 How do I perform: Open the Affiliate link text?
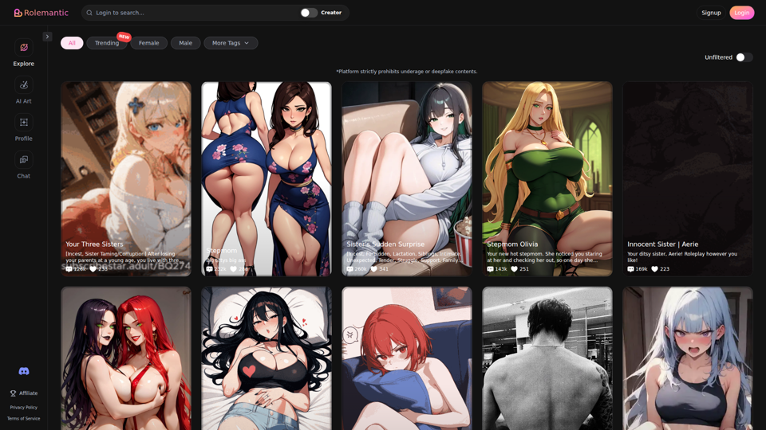[29, 393]
